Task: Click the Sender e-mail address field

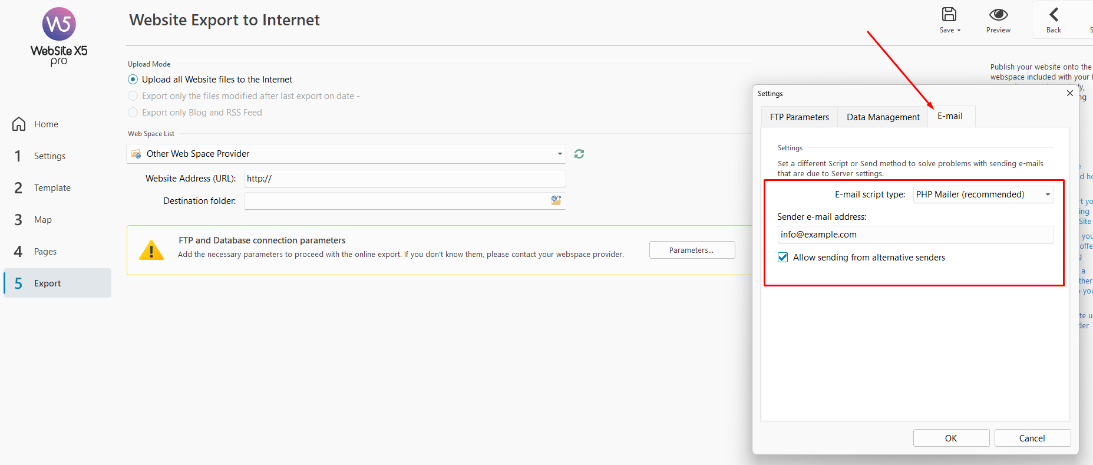Action: tap(915, 235)
